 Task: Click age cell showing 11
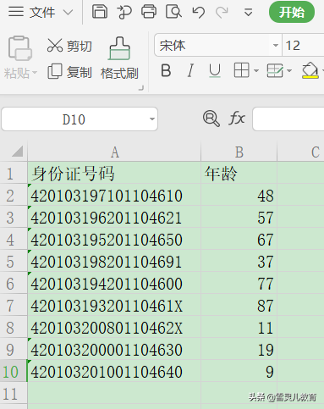click(239, 327)
